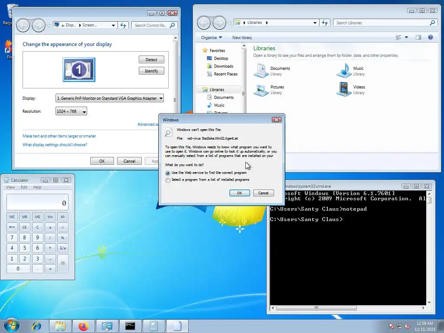Click the calculator backspace arrow key
This screenshot has height=333, width=444.
pyautogui.click(x=12, y=227)
